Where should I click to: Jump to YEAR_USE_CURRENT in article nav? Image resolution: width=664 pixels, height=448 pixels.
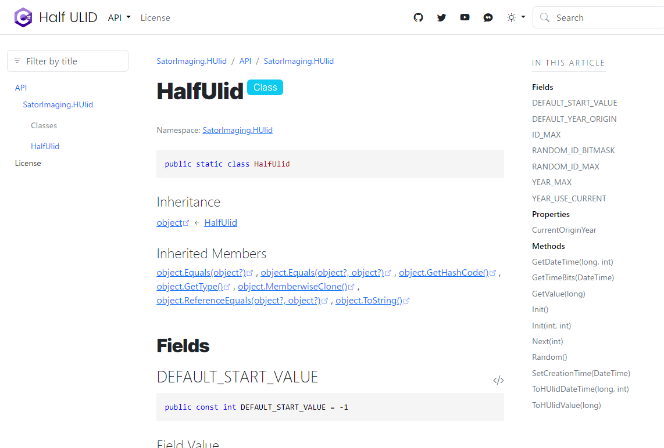pyautogui.click(x=569, y=198)
